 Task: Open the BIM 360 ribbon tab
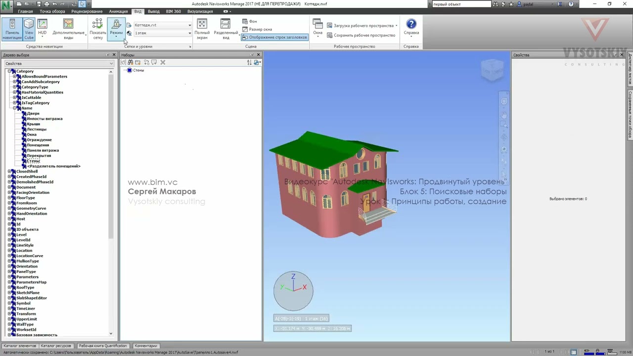173,11
